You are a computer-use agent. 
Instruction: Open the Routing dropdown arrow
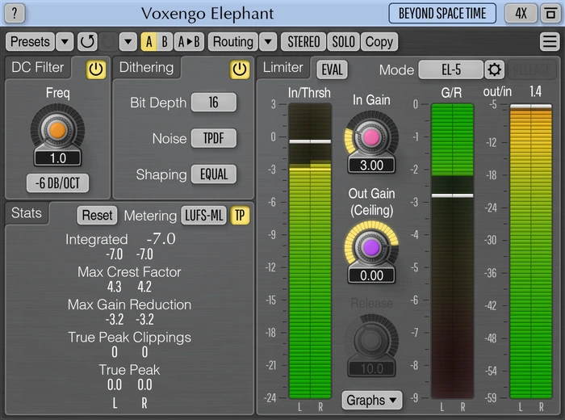tap(268, 42)
